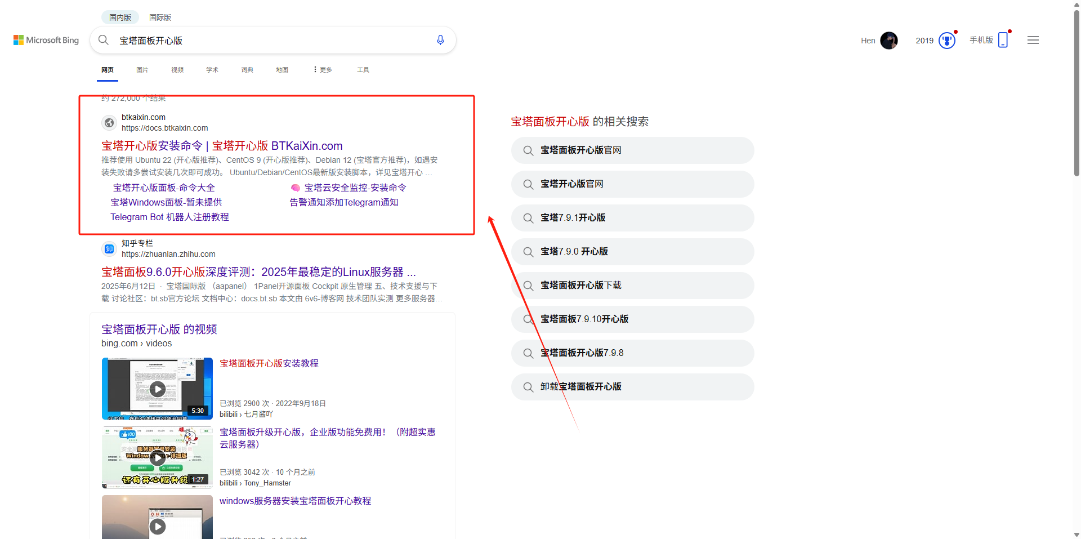This screenshot has height=539, width=1081.
Task: Click the https://docs.btkaixin.com URL text
Action: [165, 128]
